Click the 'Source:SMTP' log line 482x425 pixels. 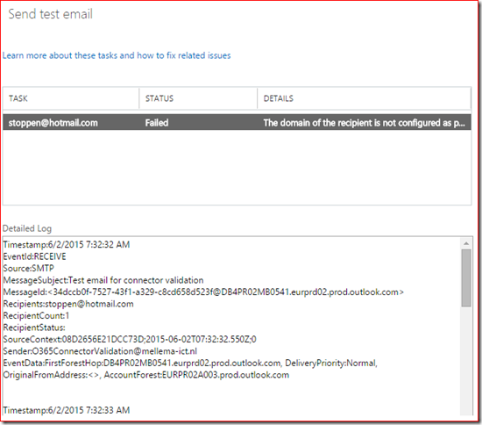(28, 268)
